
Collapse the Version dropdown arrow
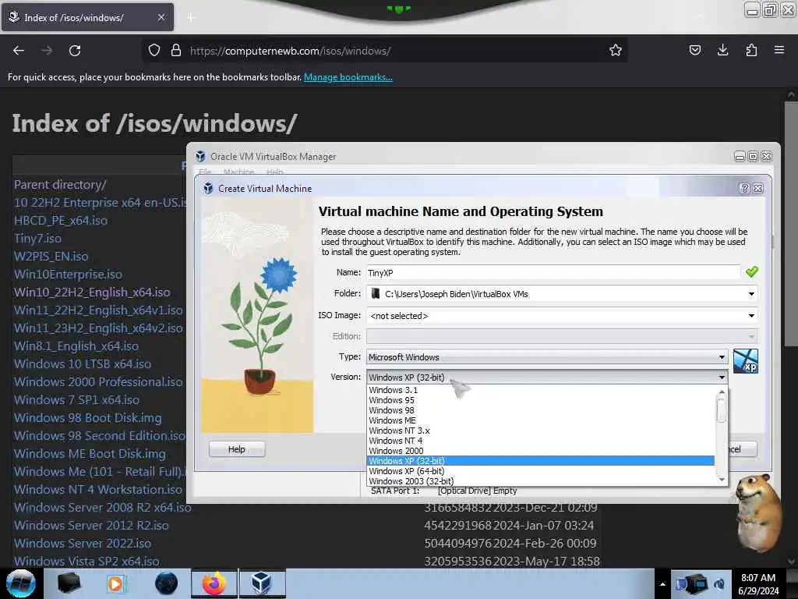[x=722, y=377]
